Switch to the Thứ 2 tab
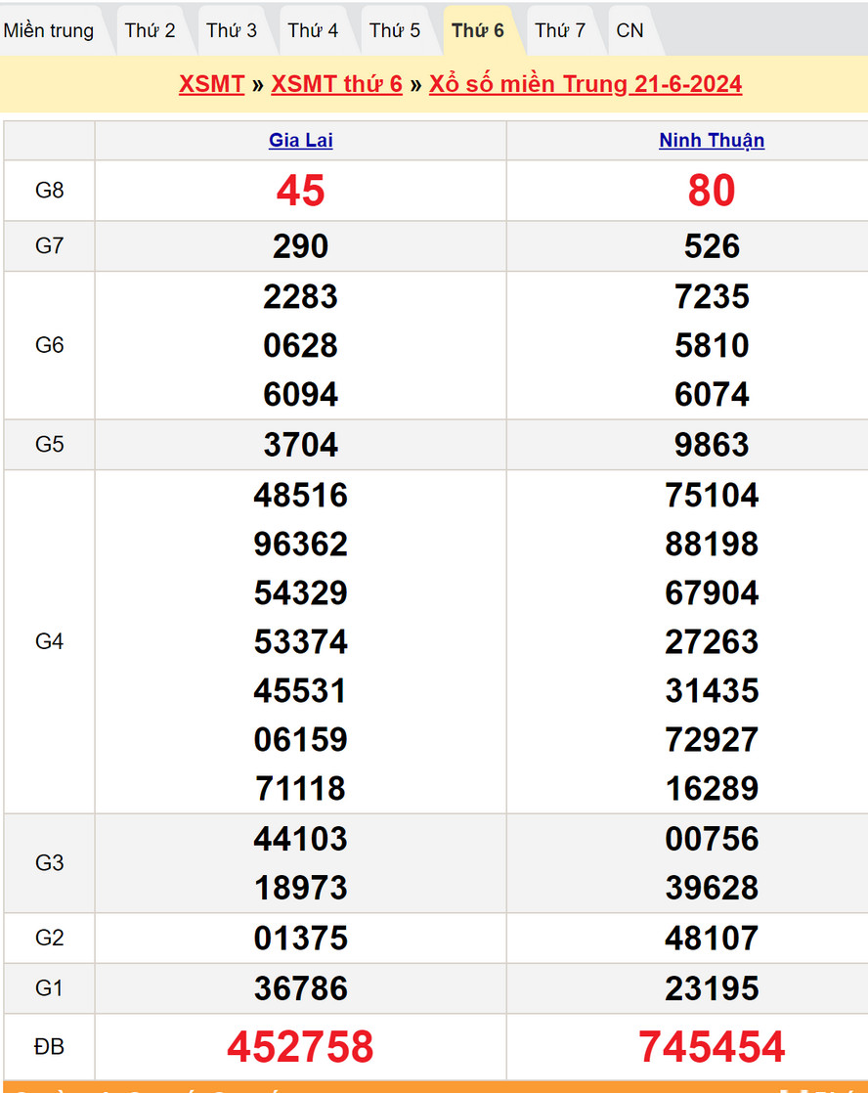This screenshot has height=1093, width=868. click(x=151, y=30)
